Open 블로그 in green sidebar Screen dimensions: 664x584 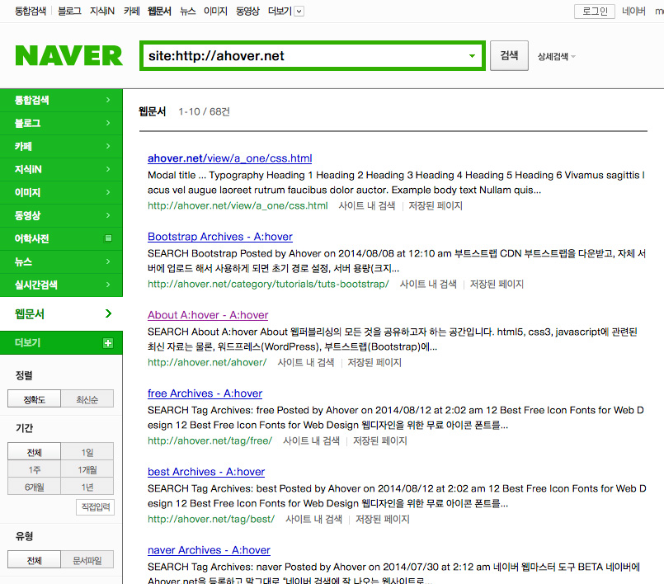(61, 123)
